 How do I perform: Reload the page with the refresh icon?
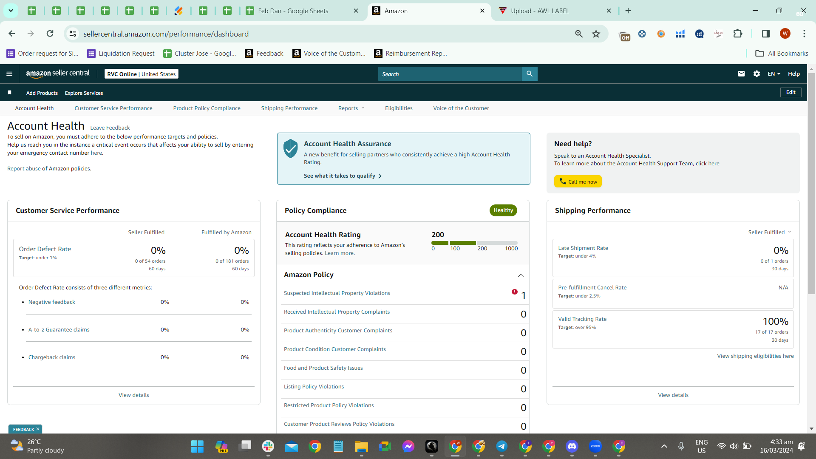50,34
